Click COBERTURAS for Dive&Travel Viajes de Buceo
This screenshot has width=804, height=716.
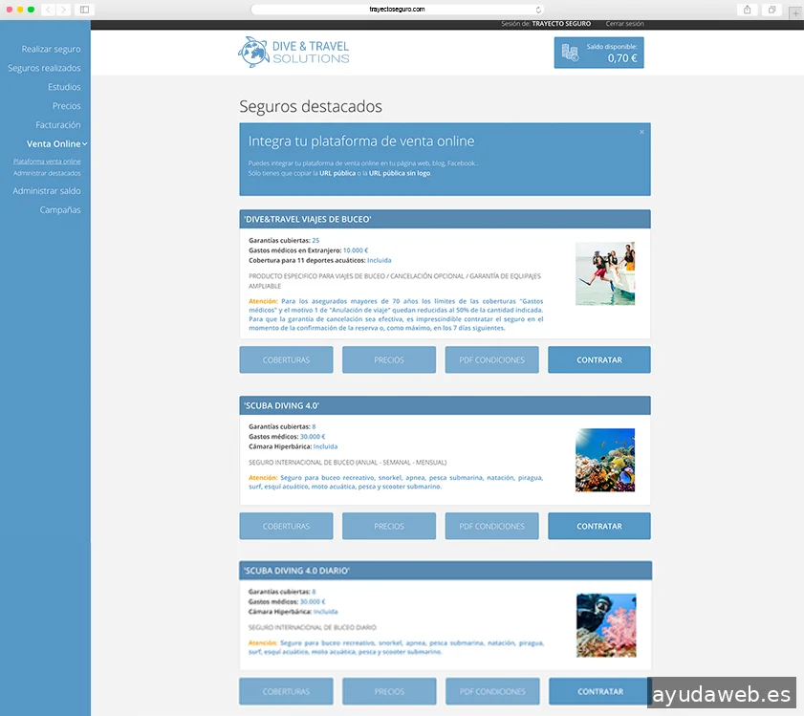(286, 360)
